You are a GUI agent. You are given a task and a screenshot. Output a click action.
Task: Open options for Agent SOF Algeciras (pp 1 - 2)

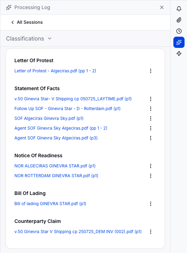(x=151, y=128)
